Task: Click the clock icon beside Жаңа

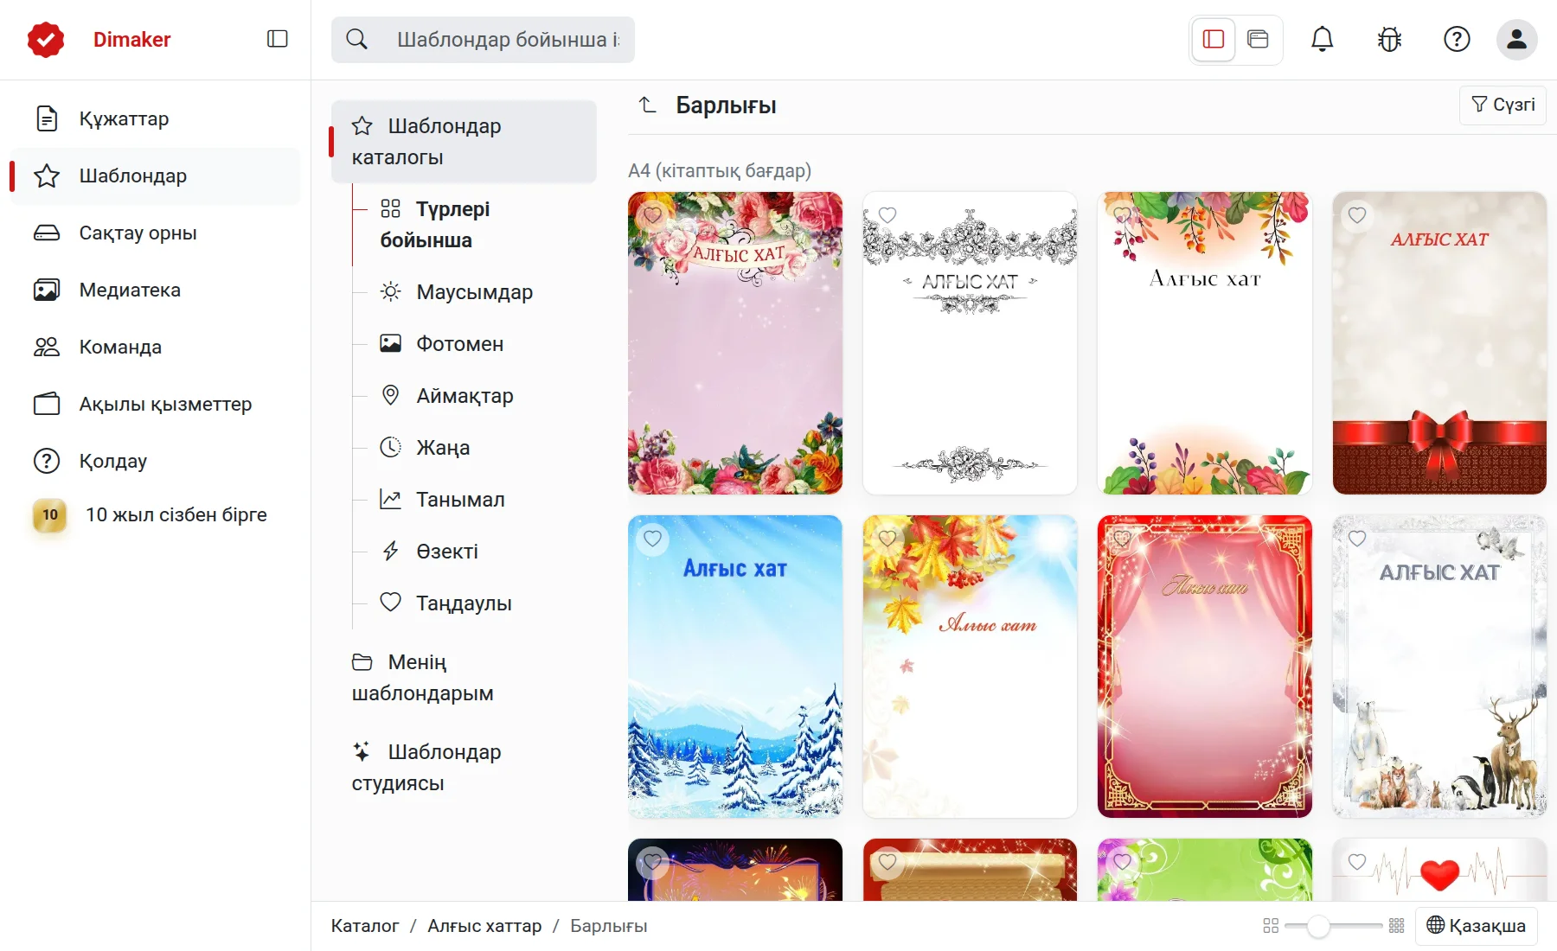Action: tap(391, 447)
